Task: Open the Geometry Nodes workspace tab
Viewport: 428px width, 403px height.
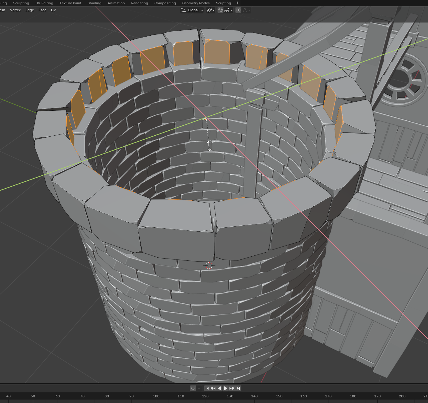Action: click(x=196, y=3)
